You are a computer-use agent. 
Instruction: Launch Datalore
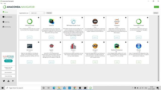point(51,37)
